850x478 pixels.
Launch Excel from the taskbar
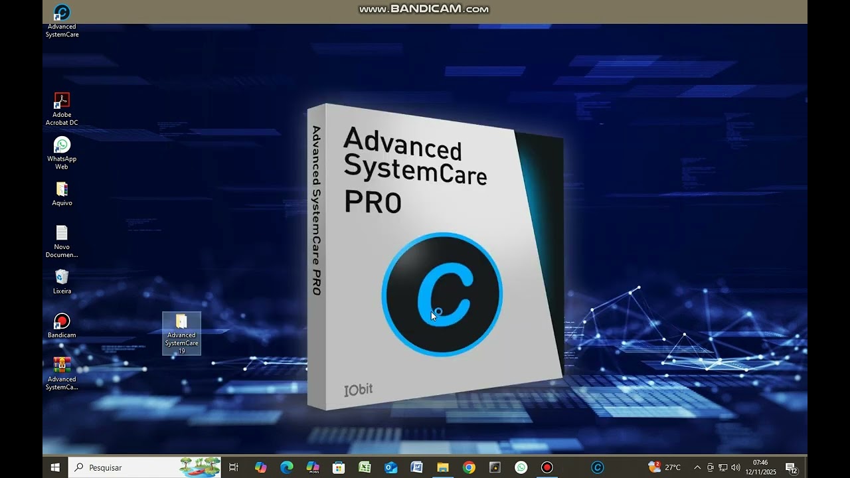pos(365,467)
